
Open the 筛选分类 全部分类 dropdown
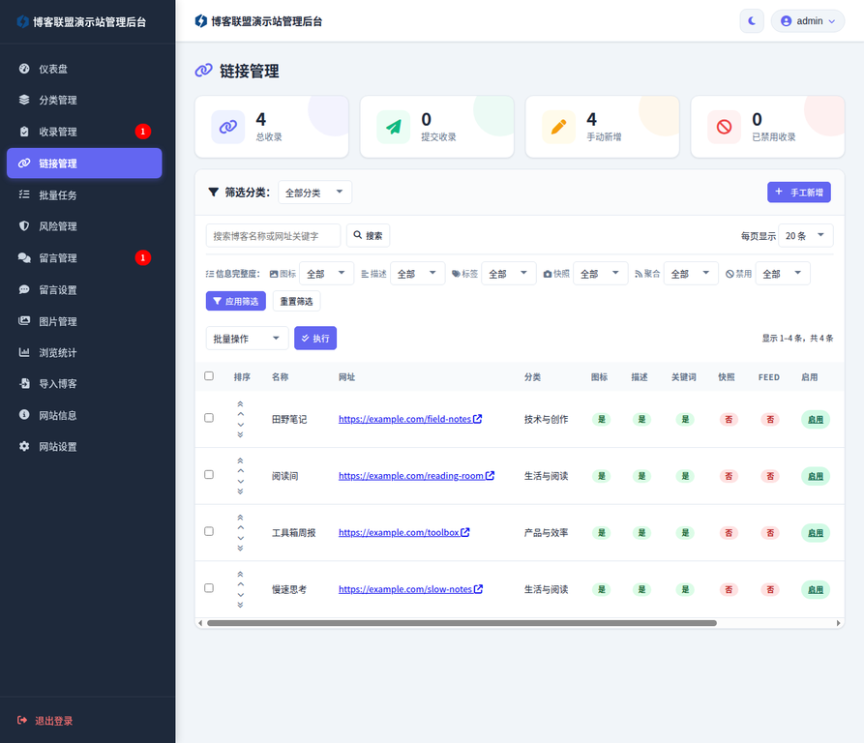314,193
